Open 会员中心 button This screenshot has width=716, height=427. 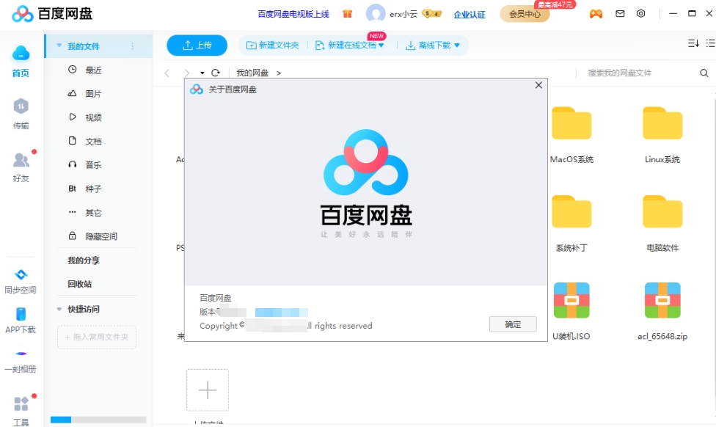pyautogui.click(x=525, y=14)
